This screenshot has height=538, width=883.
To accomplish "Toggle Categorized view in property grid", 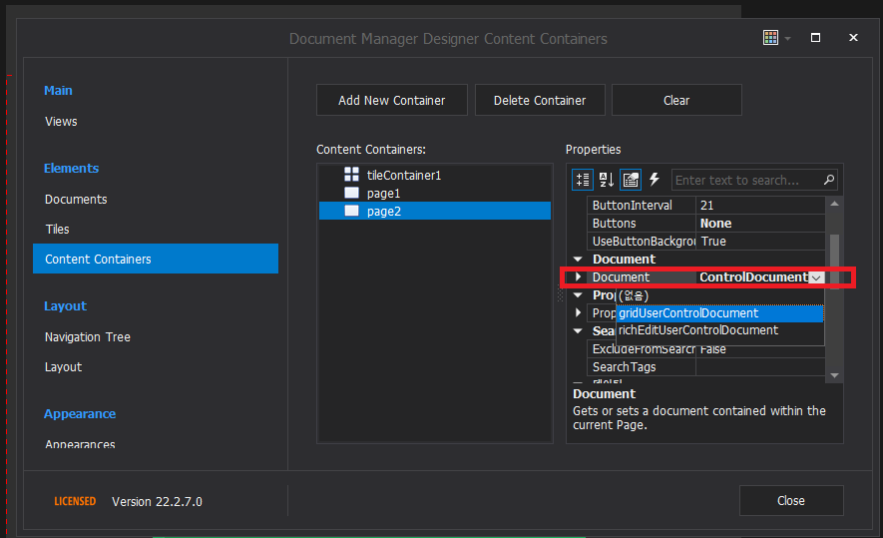I will pos(583,180).
